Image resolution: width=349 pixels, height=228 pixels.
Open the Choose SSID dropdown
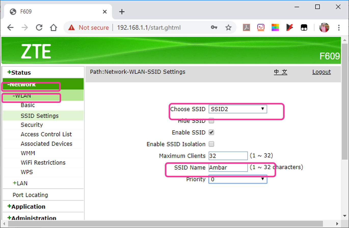(237, 109)
